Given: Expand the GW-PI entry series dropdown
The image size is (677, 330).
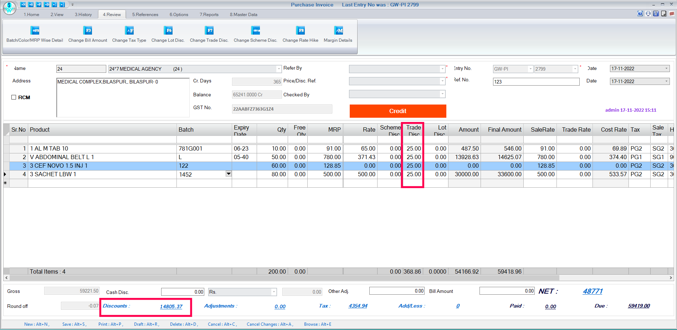Looking at the screenshot, I should 530,69.
